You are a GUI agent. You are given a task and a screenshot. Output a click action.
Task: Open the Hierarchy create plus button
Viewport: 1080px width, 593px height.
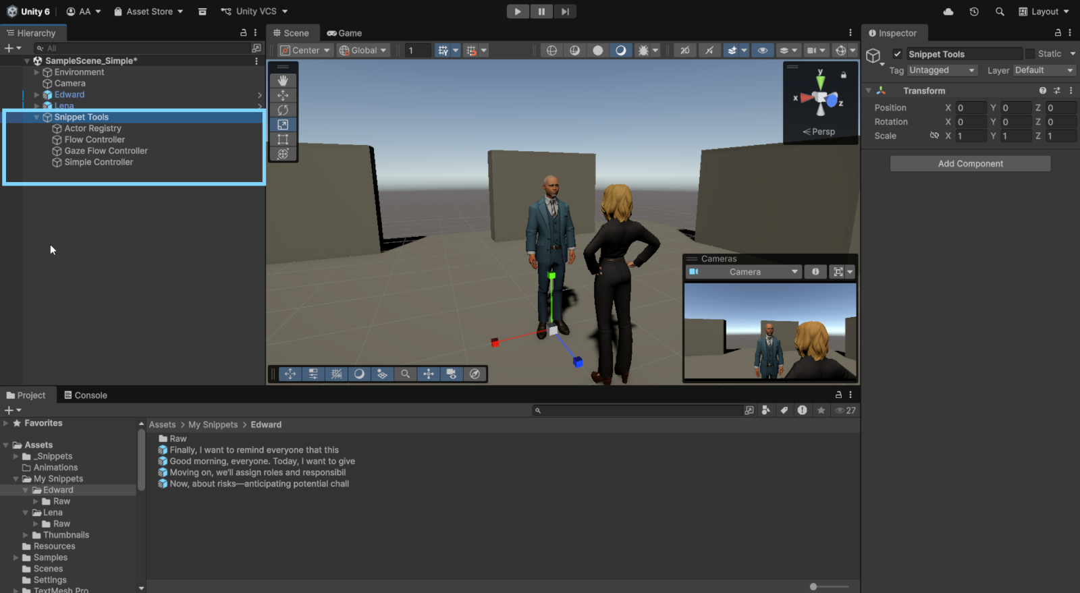point(13,49)
